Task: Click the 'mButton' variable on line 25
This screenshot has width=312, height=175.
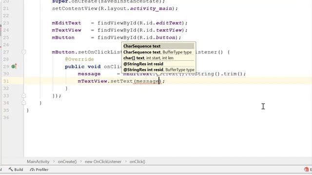Action: (x=63, y=37)
